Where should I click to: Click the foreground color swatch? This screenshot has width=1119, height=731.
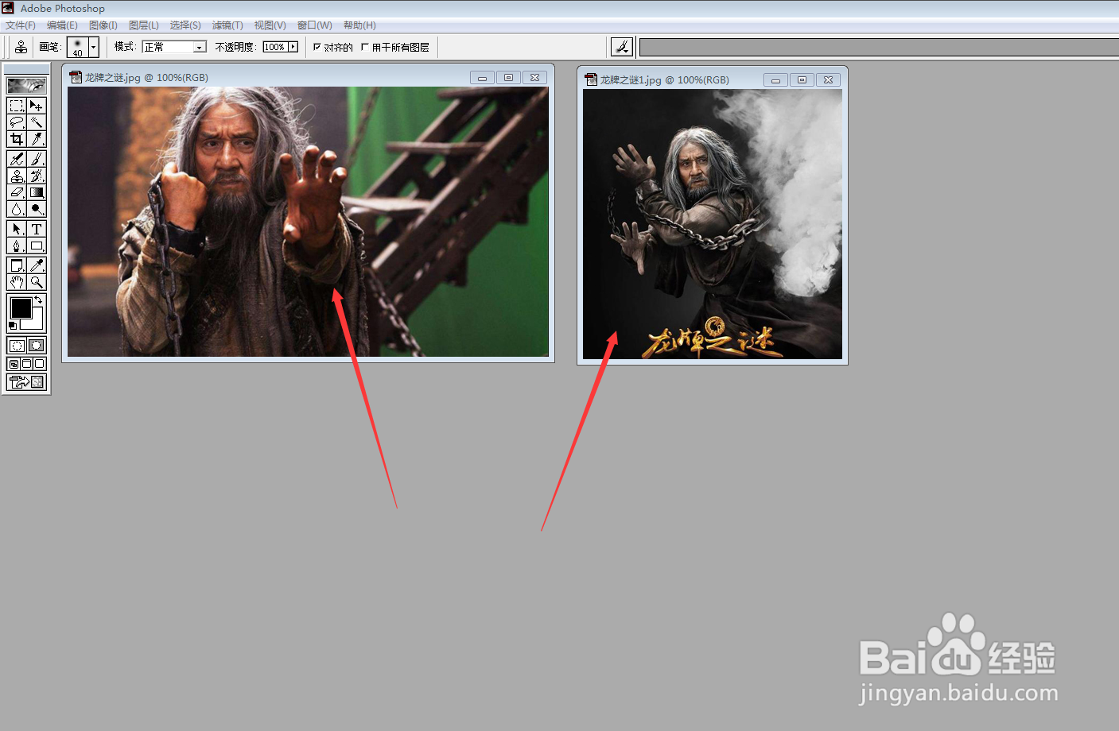(x=21, y=307)
